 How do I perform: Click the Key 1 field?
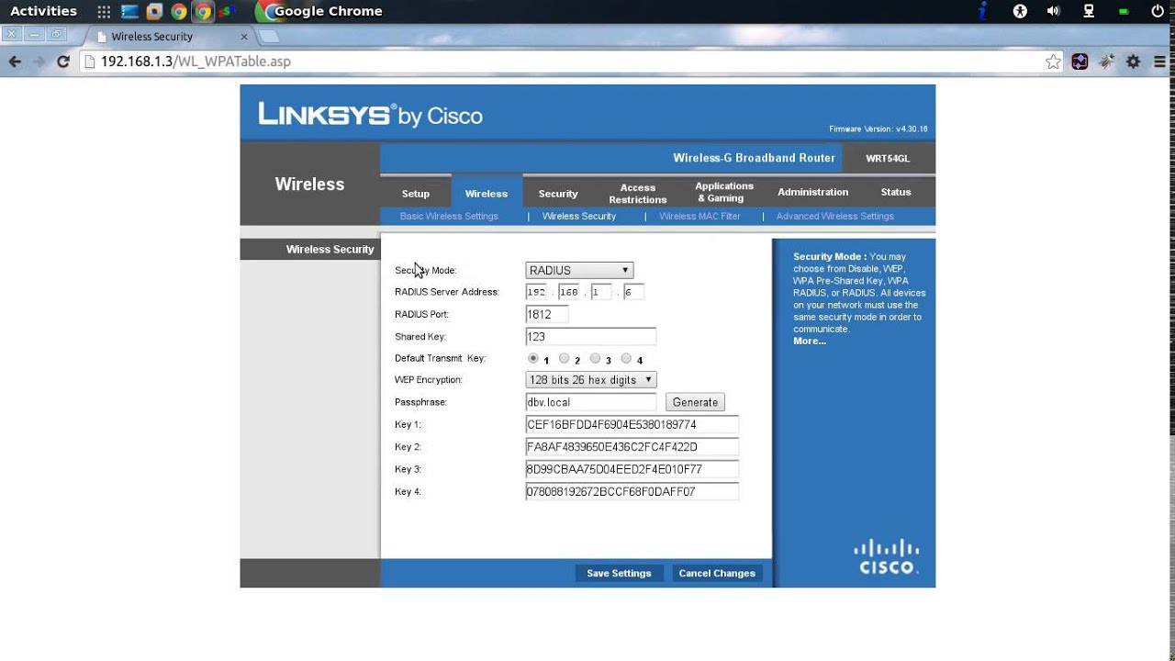(632, 425)
